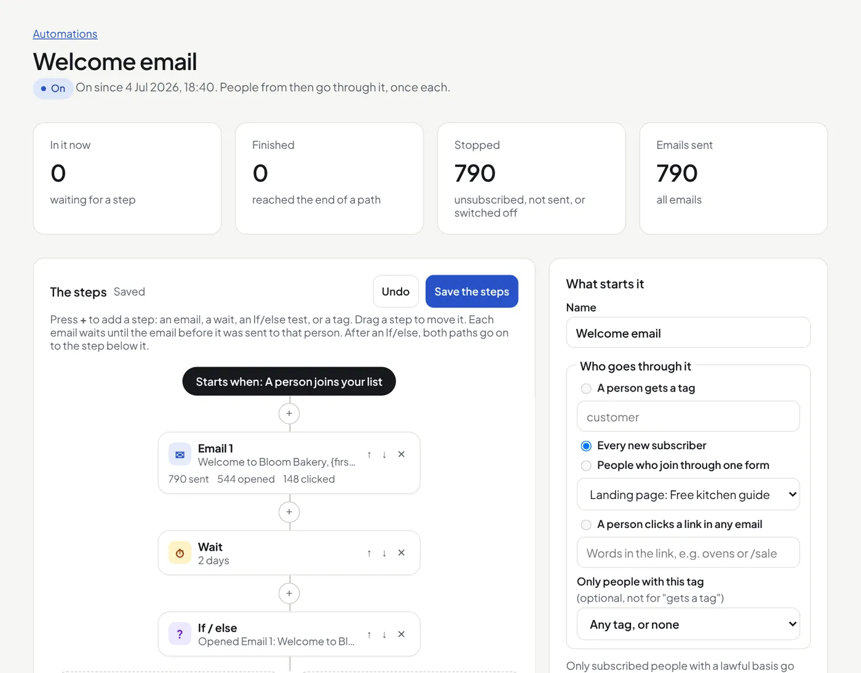This screenshot has height=673, width=861.
Task: Click the 'Welcome to Bloom Bakery' subject line
Action: click(277, 462)
